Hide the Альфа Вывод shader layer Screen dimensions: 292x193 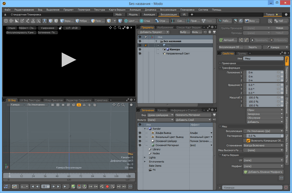pos(140,132)
